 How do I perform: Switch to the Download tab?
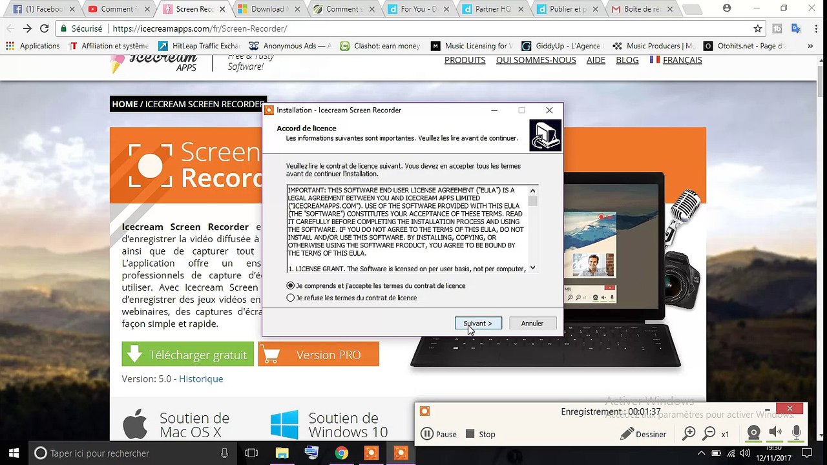pos(267,9)
